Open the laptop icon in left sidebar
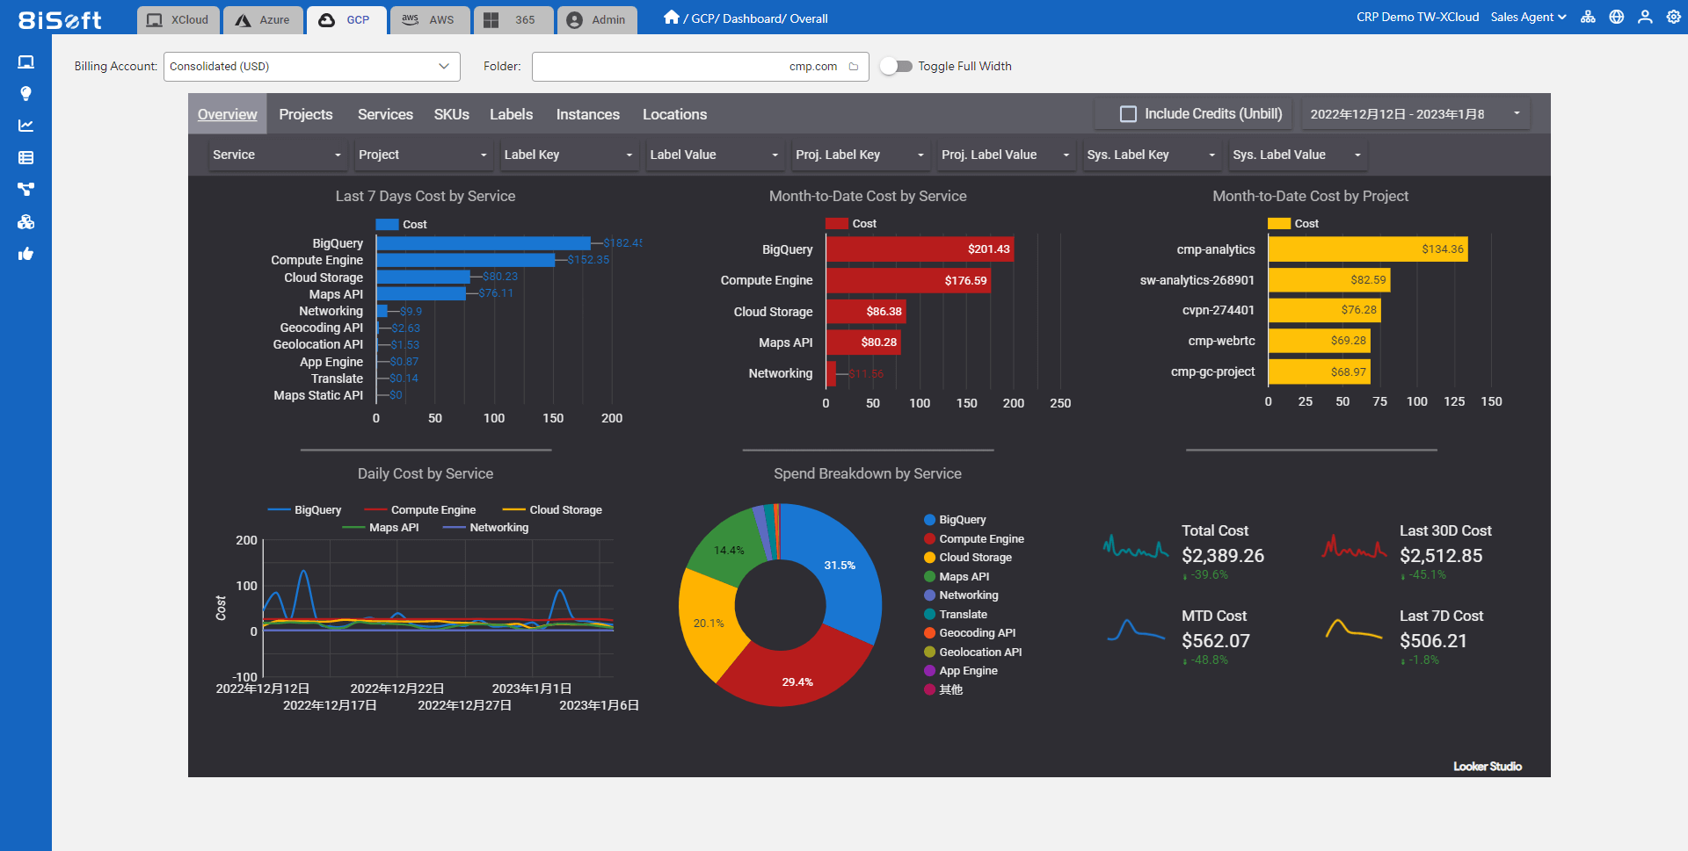This screenshot has width=1688, height=851. coord(26,62)
